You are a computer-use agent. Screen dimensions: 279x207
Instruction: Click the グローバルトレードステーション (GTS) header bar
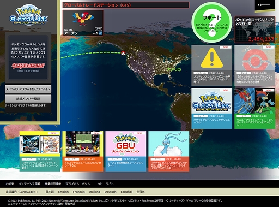coord(126,5)
